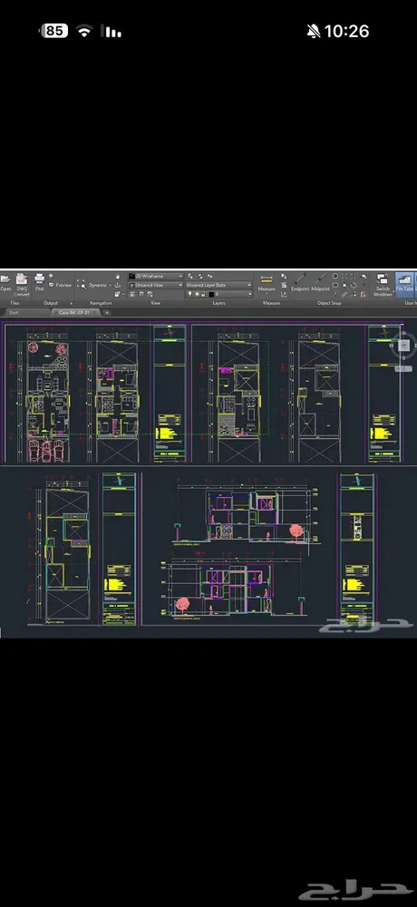Click the zoom magnifier icon in Navigation
The height and width of the screenshot is (907, 417).
(x=82, y=285)
